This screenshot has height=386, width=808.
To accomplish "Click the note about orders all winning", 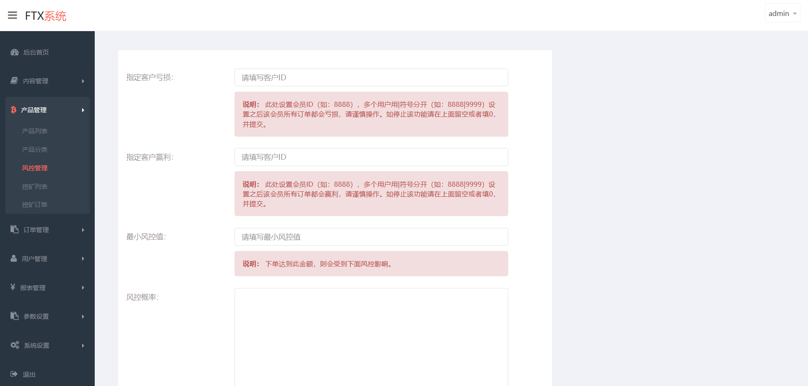I will [371, 194].
